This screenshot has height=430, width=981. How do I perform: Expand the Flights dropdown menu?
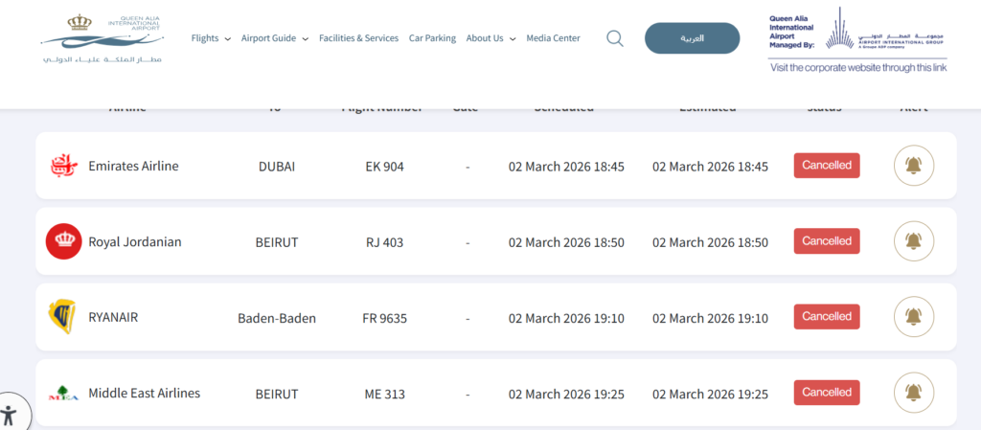tap(211, 38)
